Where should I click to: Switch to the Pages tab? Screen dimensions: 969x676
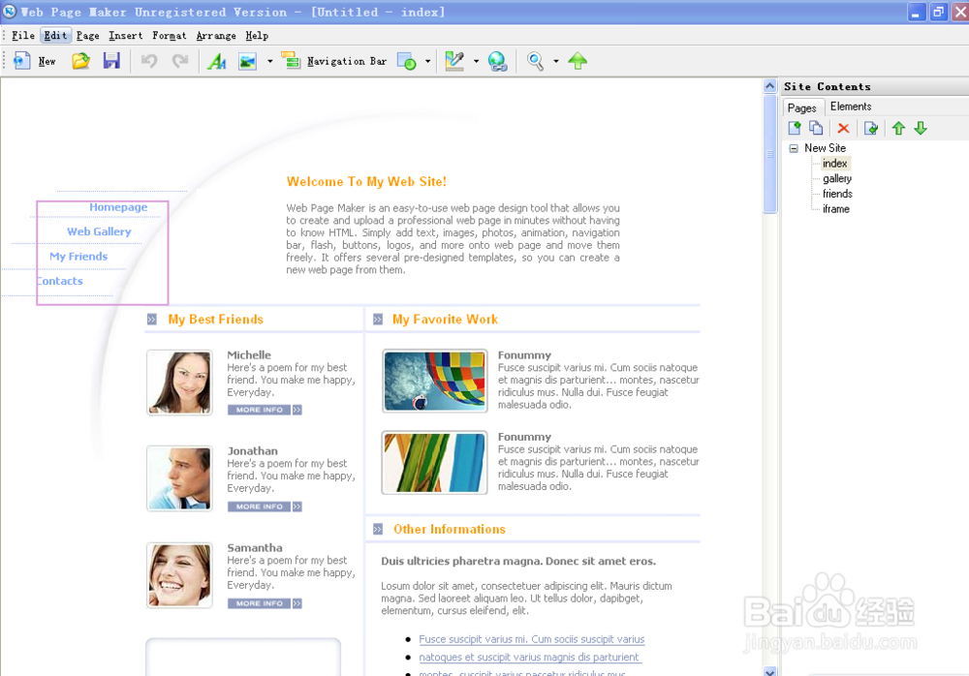[801, 108]
